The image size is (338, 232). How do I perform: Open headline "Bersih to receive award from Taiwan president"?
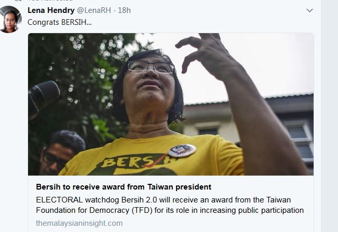pyautogui.click(x=124, y=186)
